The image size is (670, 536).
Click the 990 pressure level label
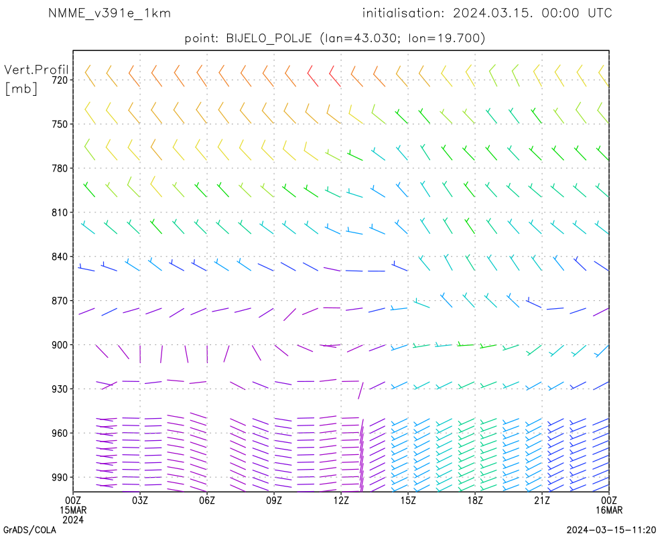click(x=60, y=478)
